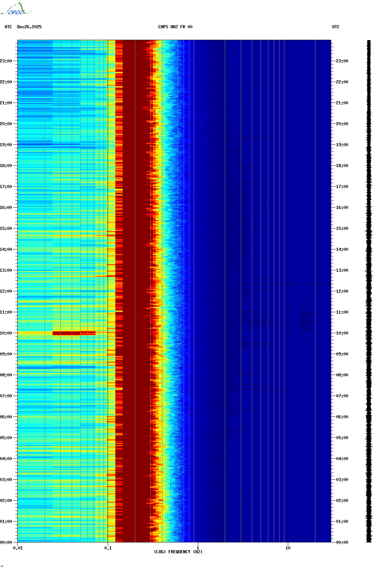Click the 23:00 label on left time axis
384x570 pixels.
6,61
